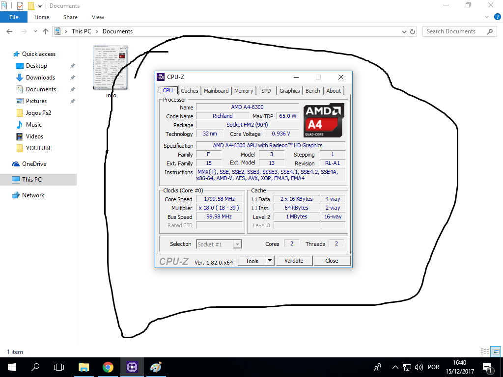Open recent locations dropdown arrow

click(x=35, y=31)
